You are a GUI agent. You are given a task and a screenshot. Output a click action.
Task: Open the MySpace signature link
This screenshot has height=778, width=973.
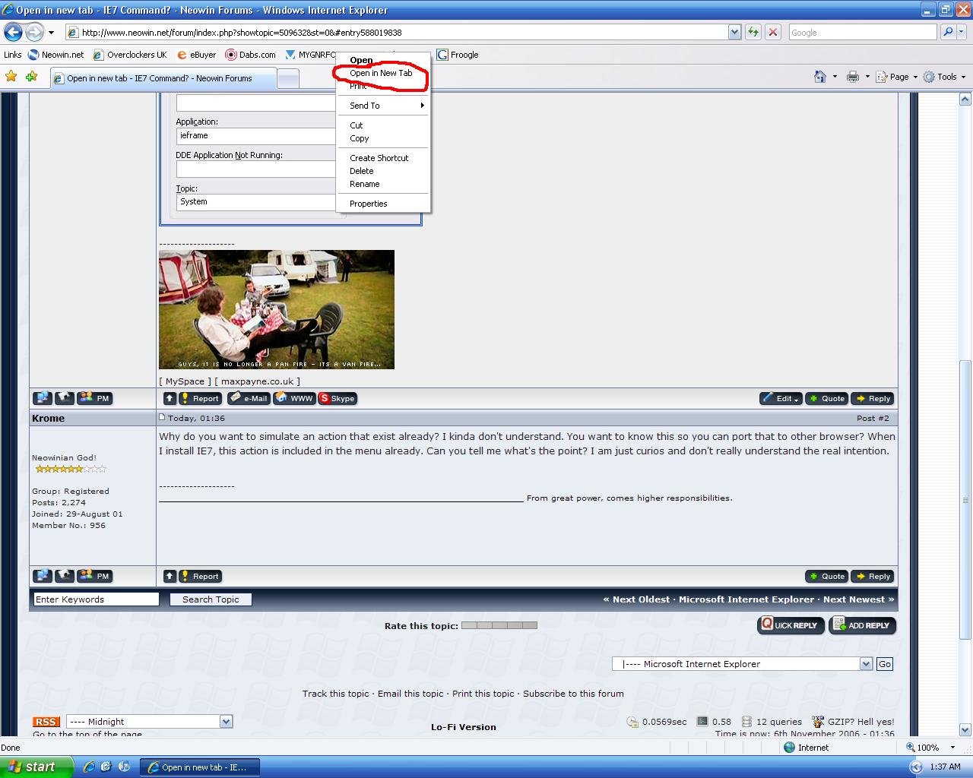(185, 381)
